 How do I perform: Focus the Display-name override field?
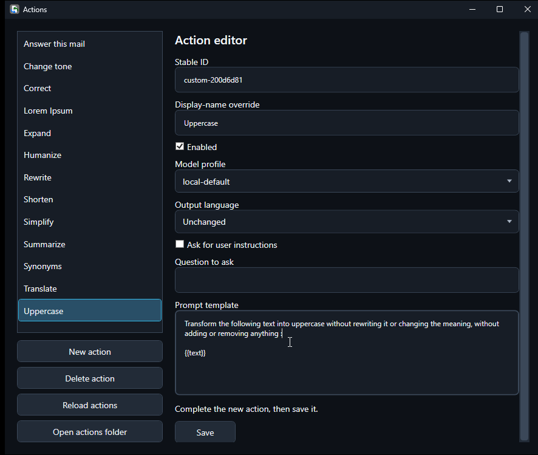click(x=347, y=123)
